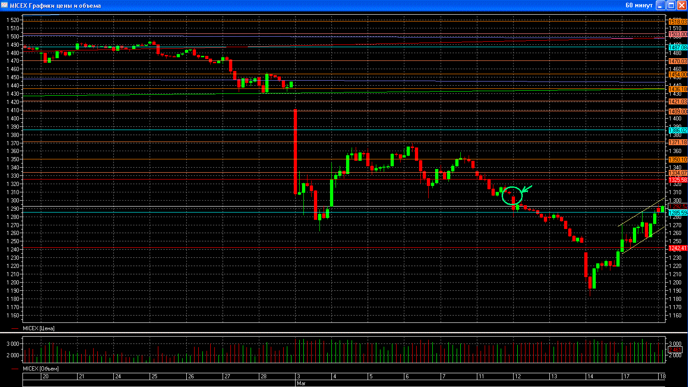Select the Mar month label on axis

coord(301,383)
